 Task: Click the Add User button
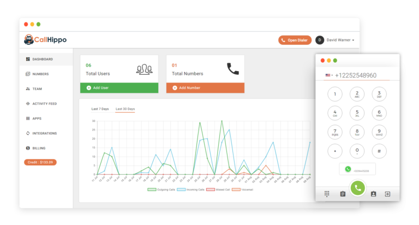tap(119, 87)
